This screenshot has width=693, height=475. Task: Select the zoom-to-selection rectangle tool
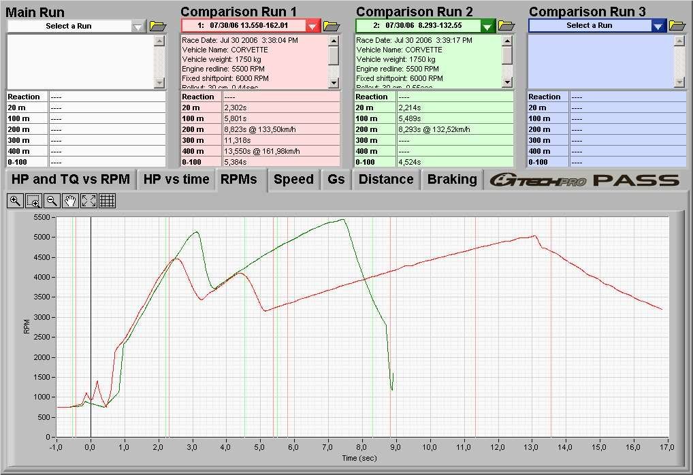click(x=33, y=201)
